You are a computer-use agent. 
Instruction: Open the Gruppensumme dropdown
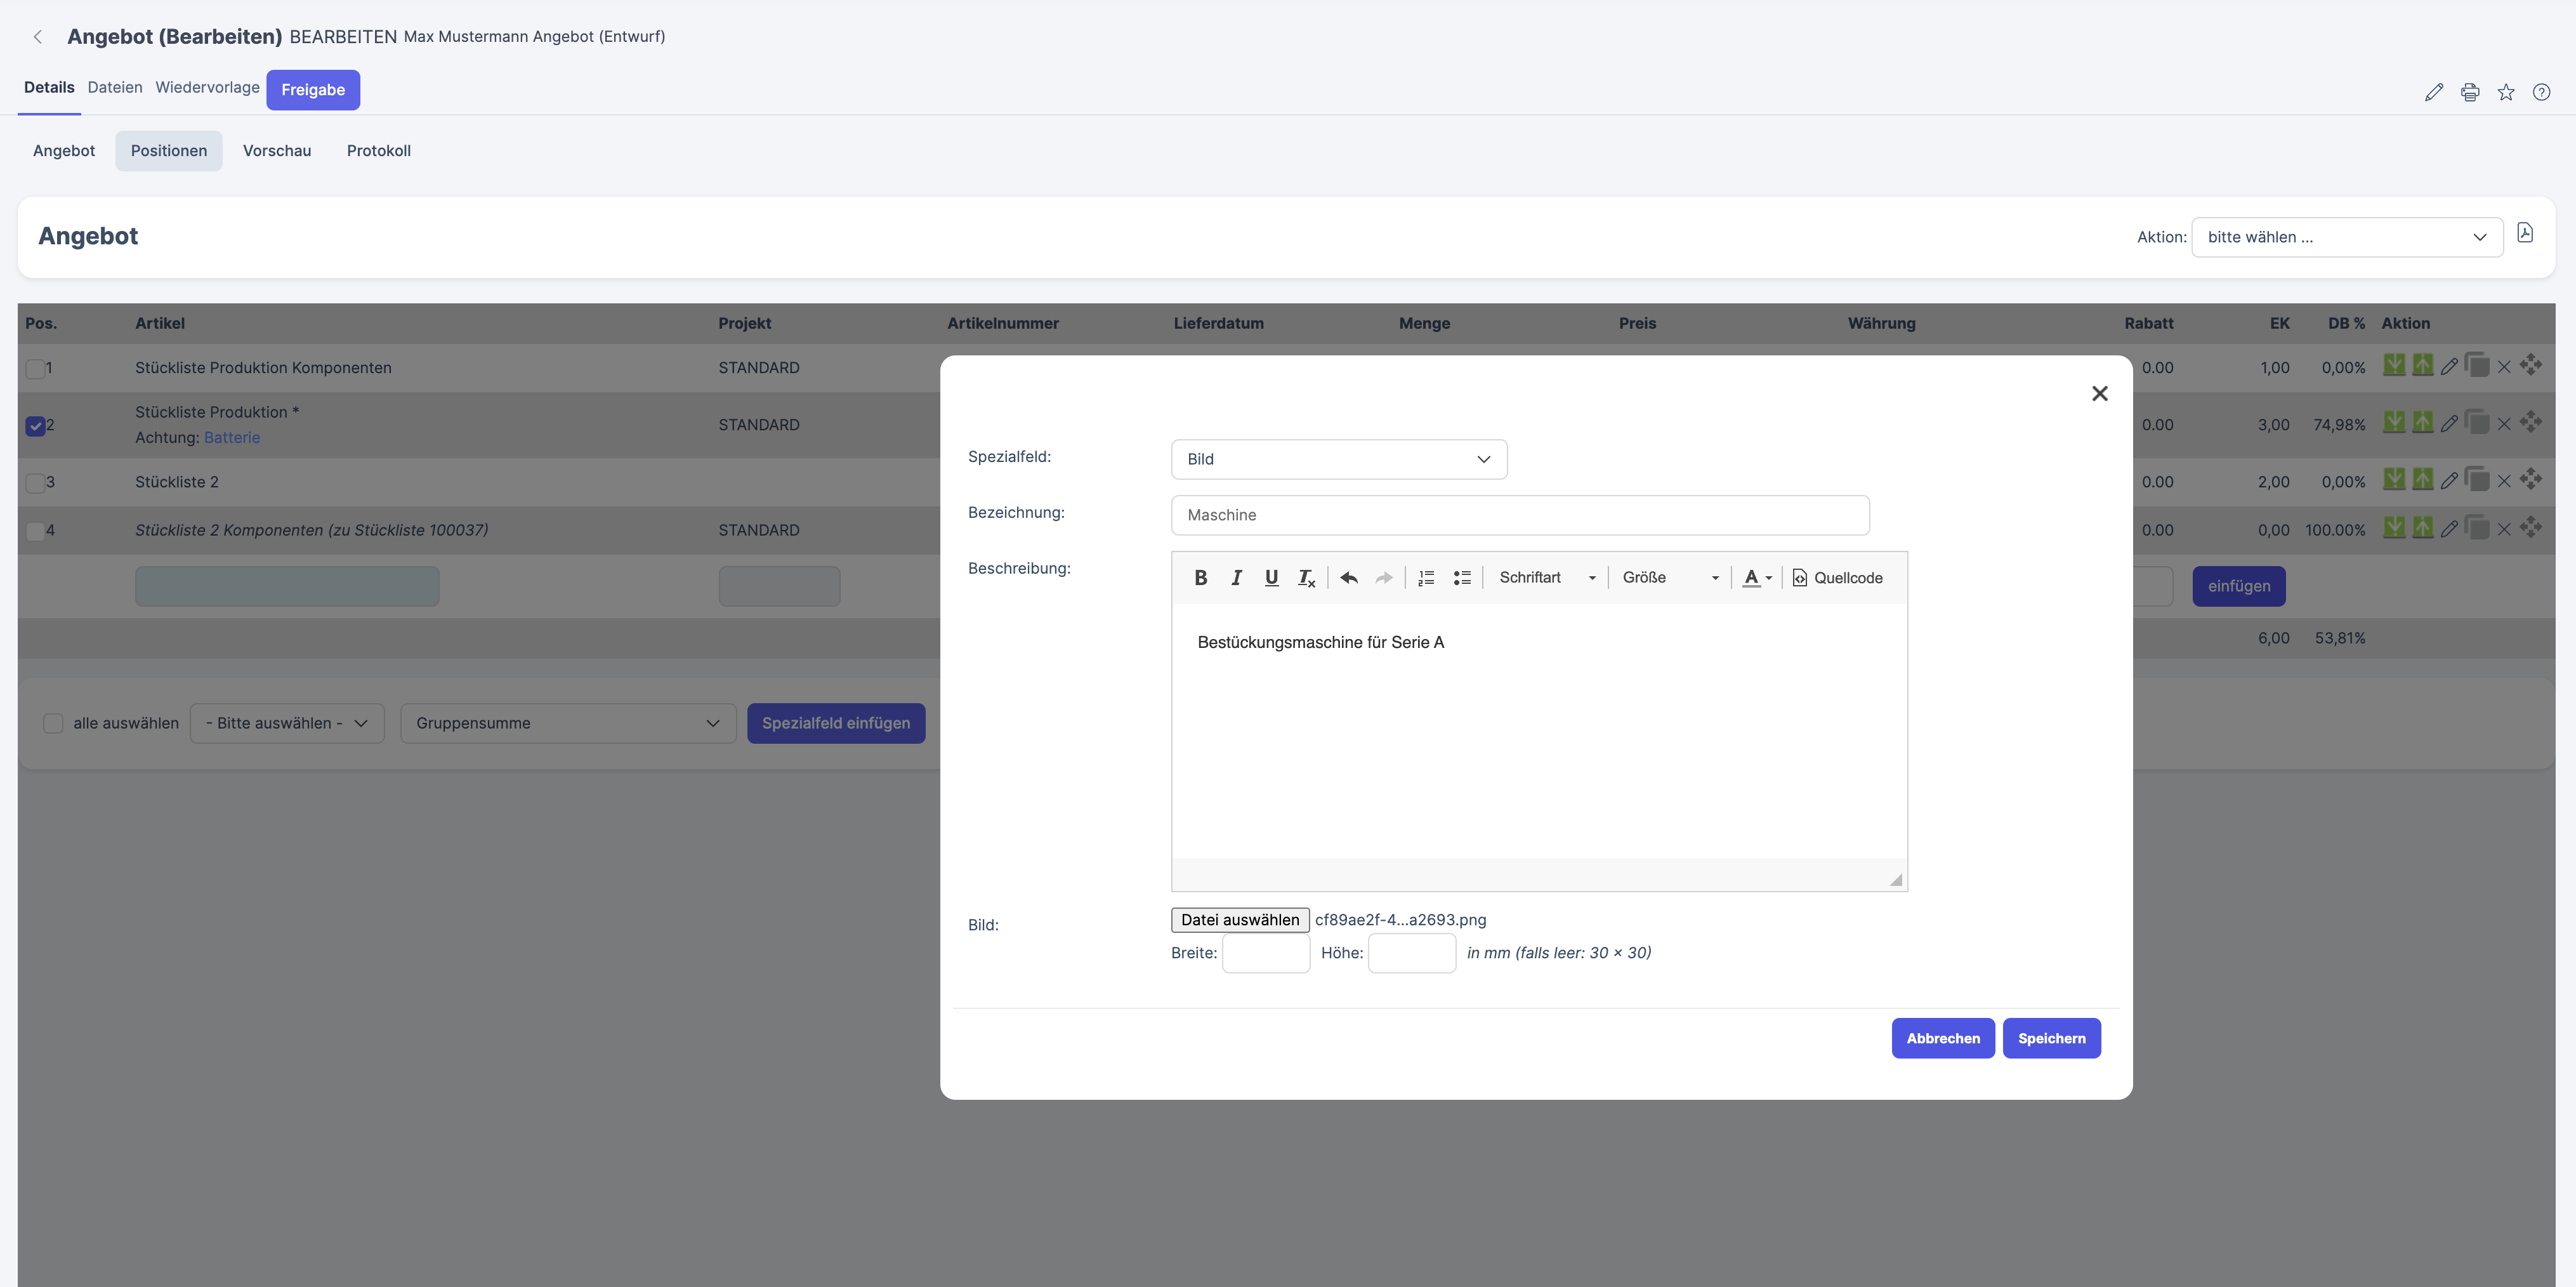point(567,723)
